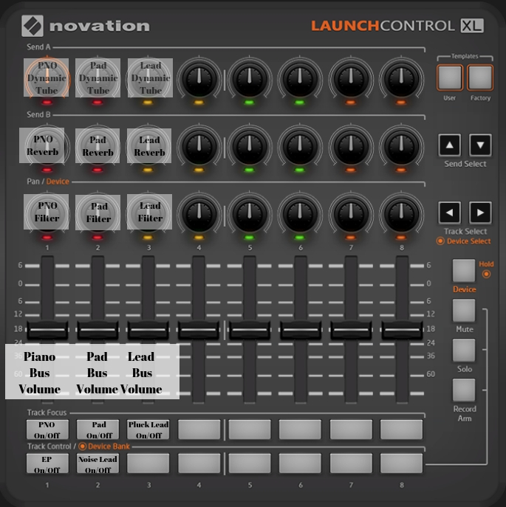Click Pan/Device knob in column 5

click(x=250, y=214)
